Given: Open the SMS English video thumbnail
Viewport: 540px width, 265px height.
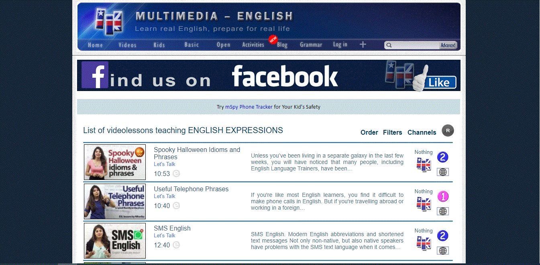Looking at the screenshot, I should click(115, 241).
